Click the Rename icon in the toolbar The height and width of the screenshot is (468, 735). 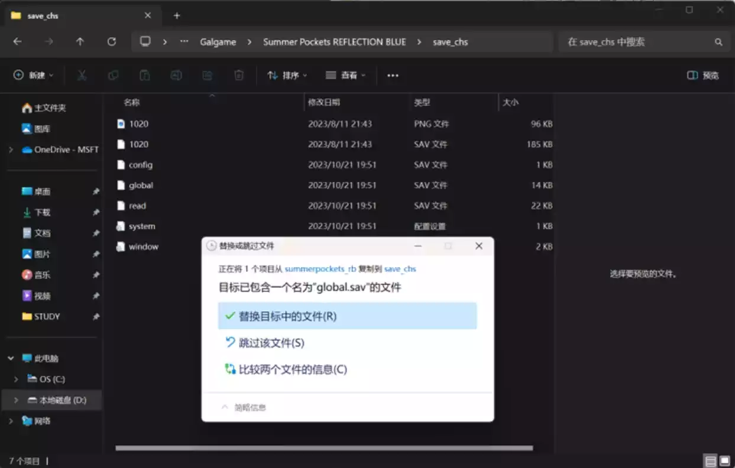pos(176,75)
